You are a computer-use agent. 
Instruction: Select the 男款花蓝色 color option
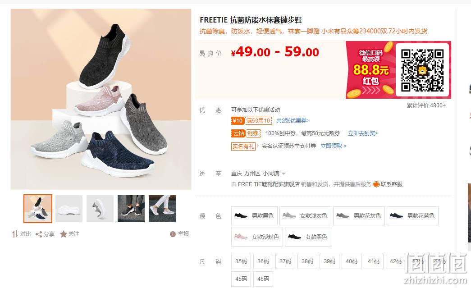[x=412, y=215]
